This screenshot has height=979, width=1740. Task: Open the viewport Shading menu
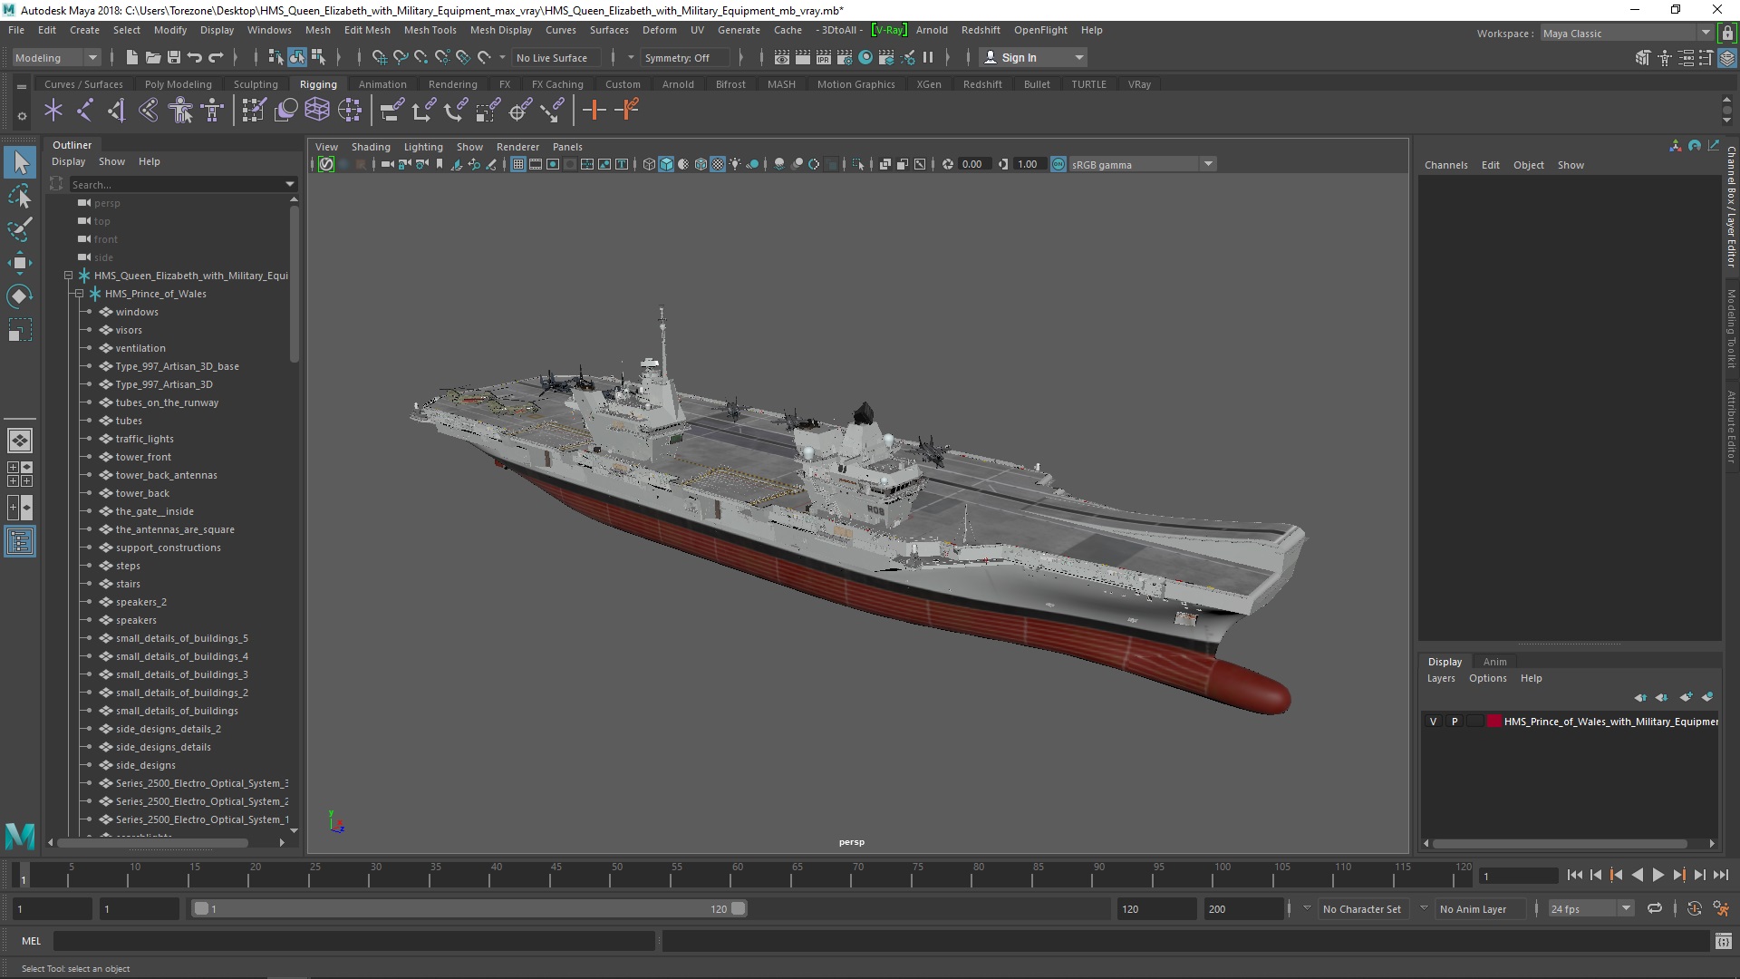click(x=371, y=147)
